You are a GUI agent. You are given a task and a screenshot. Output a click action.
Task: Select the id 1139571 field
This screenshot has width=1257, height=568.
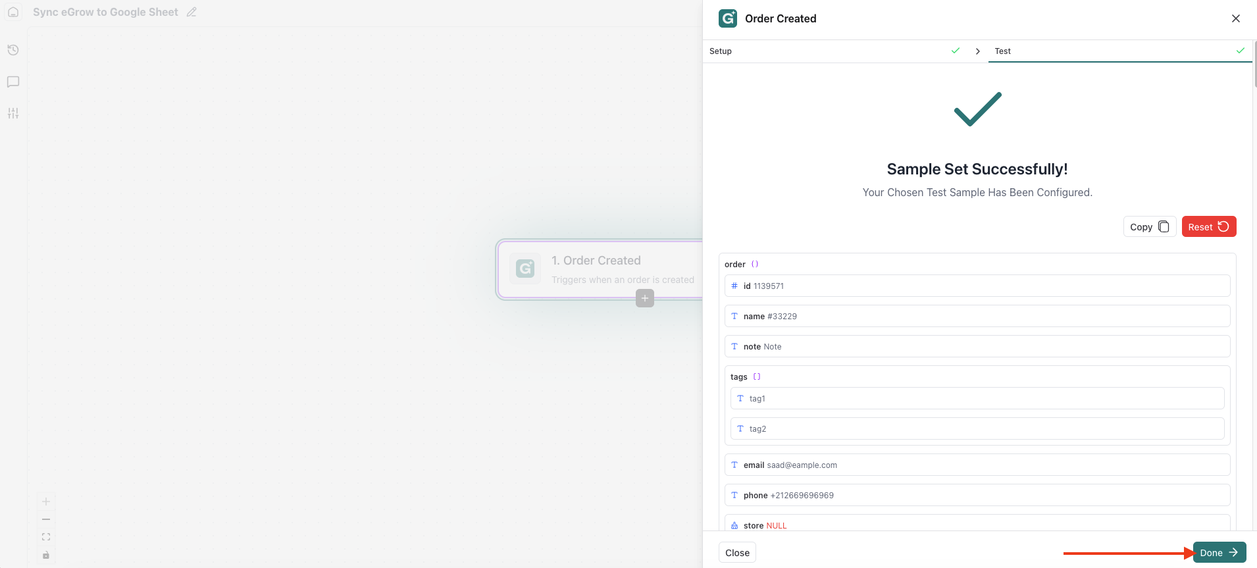click(977, 286)
